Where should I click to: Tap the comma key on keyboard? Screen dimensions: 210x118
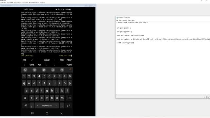(31, 106)
